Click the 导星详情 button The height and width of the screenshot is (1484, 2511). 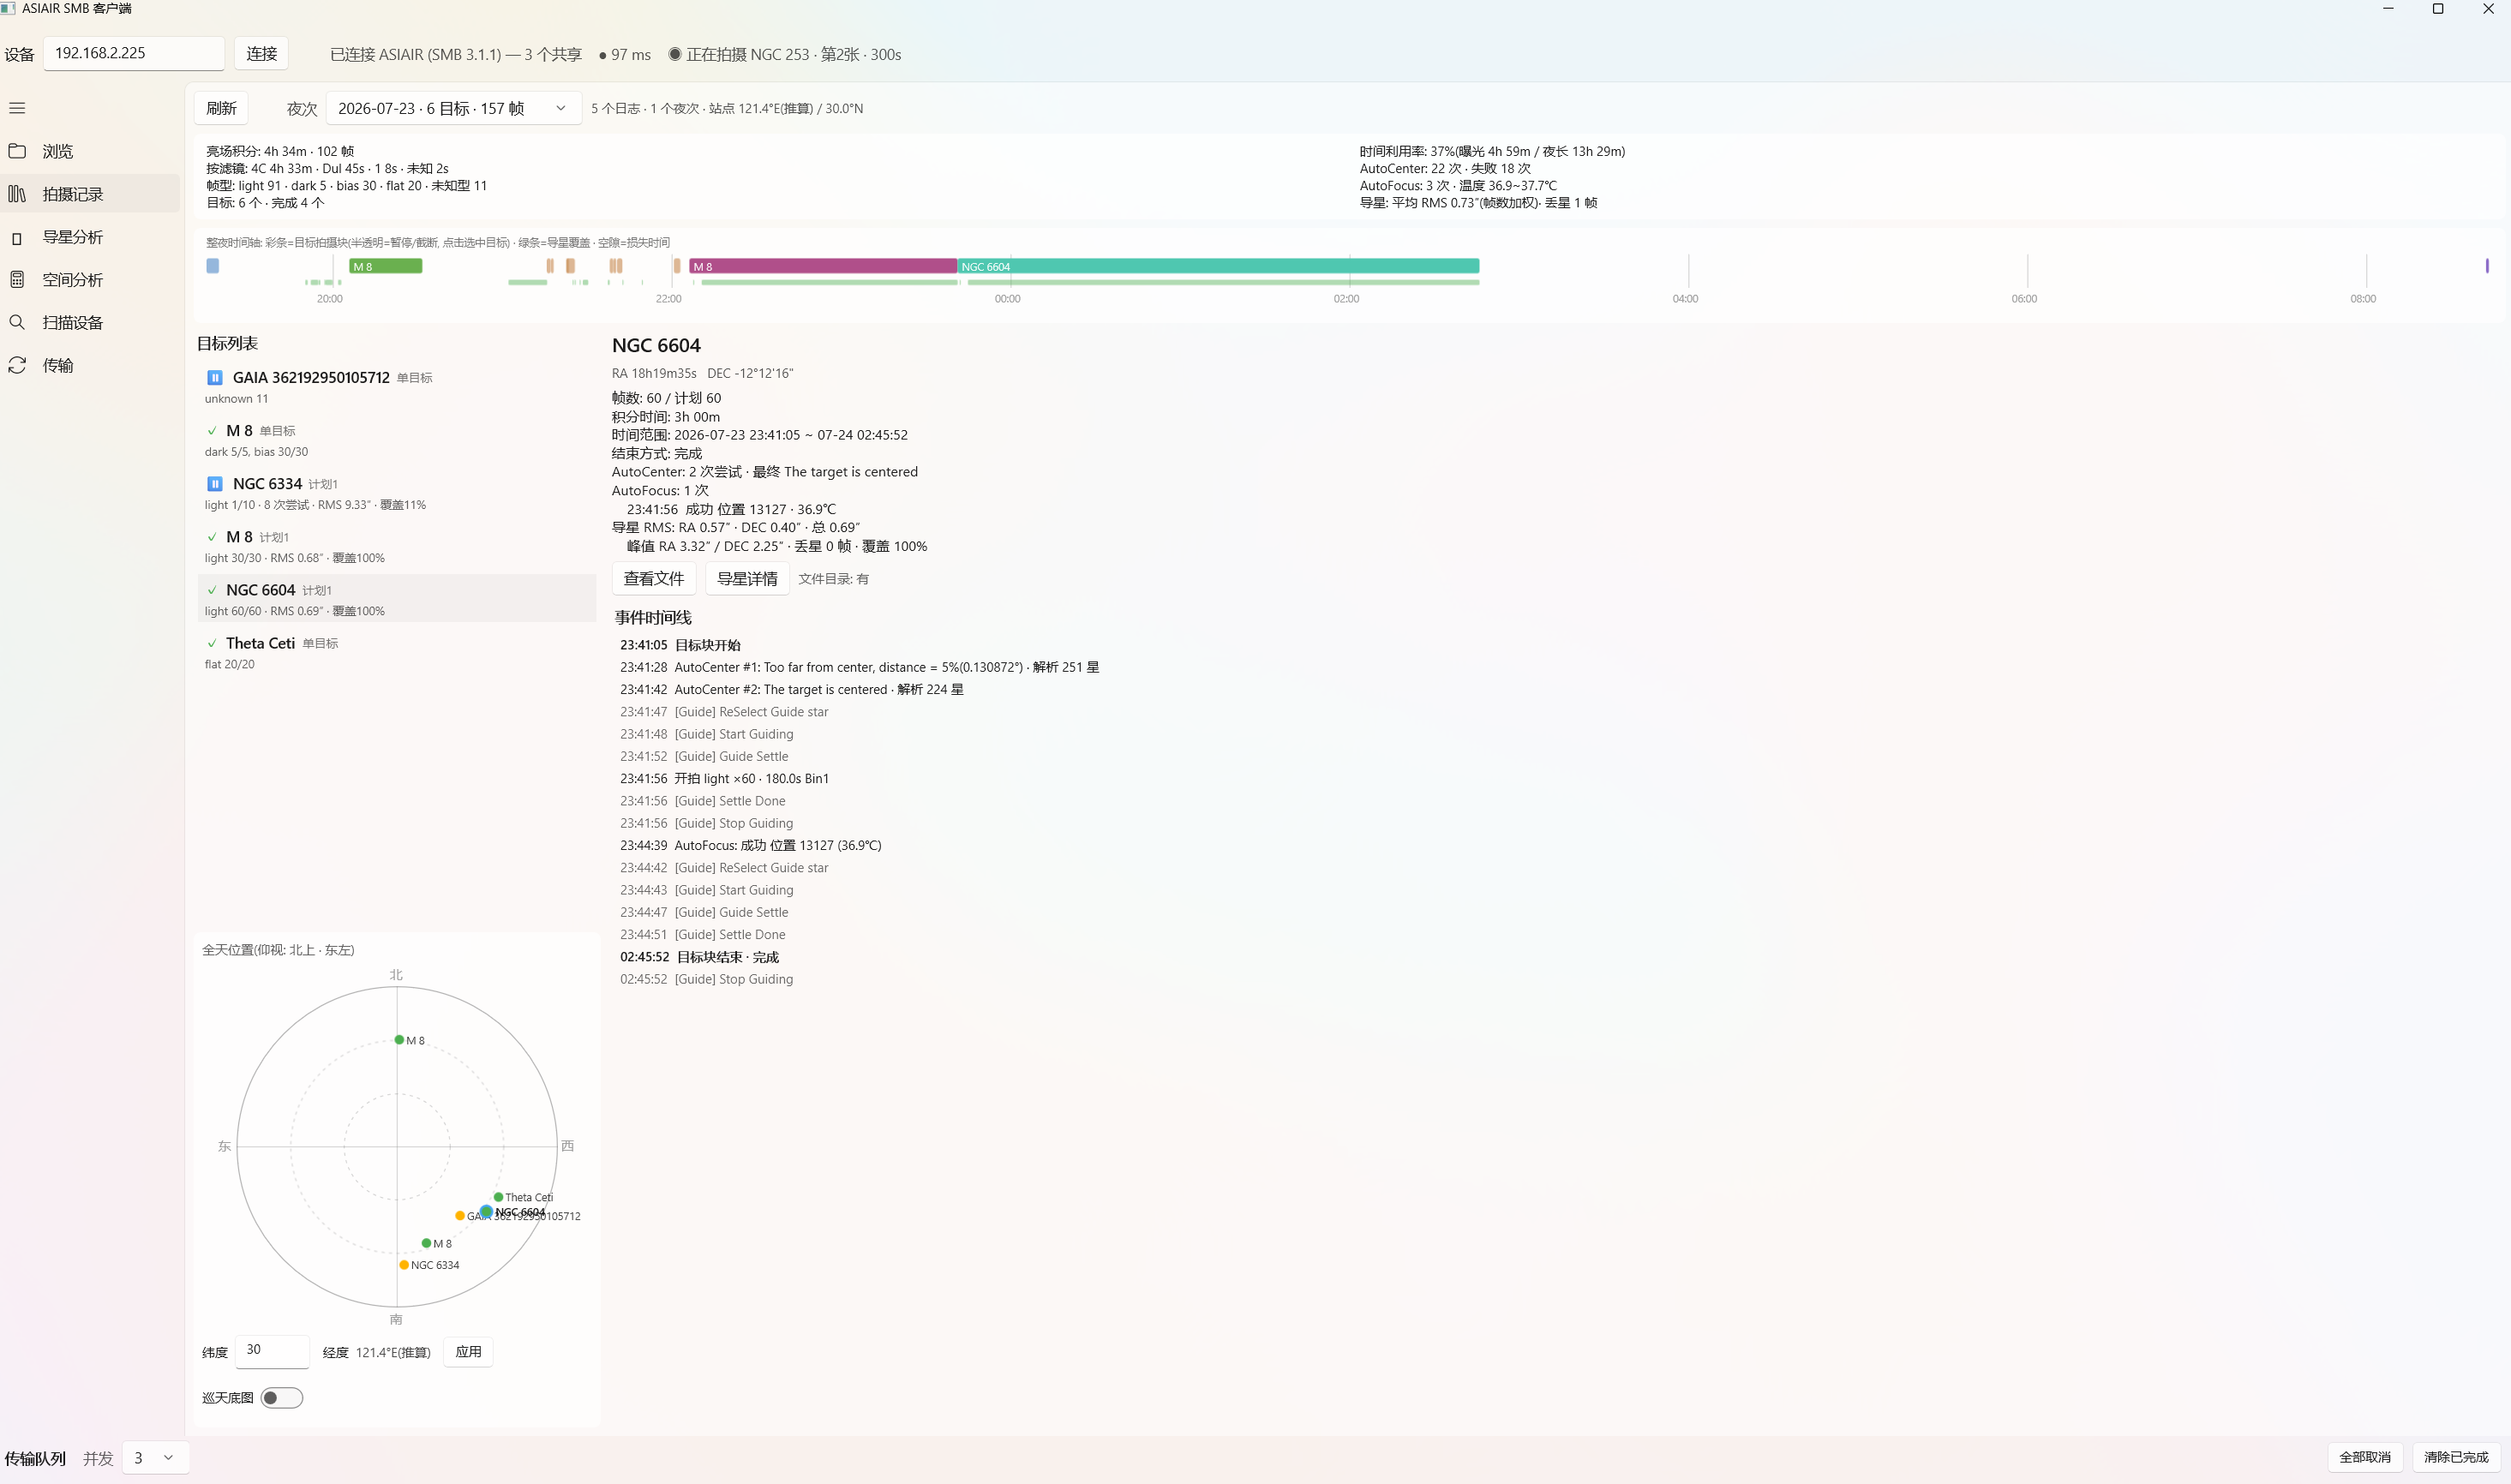click(x=747, y=579)
